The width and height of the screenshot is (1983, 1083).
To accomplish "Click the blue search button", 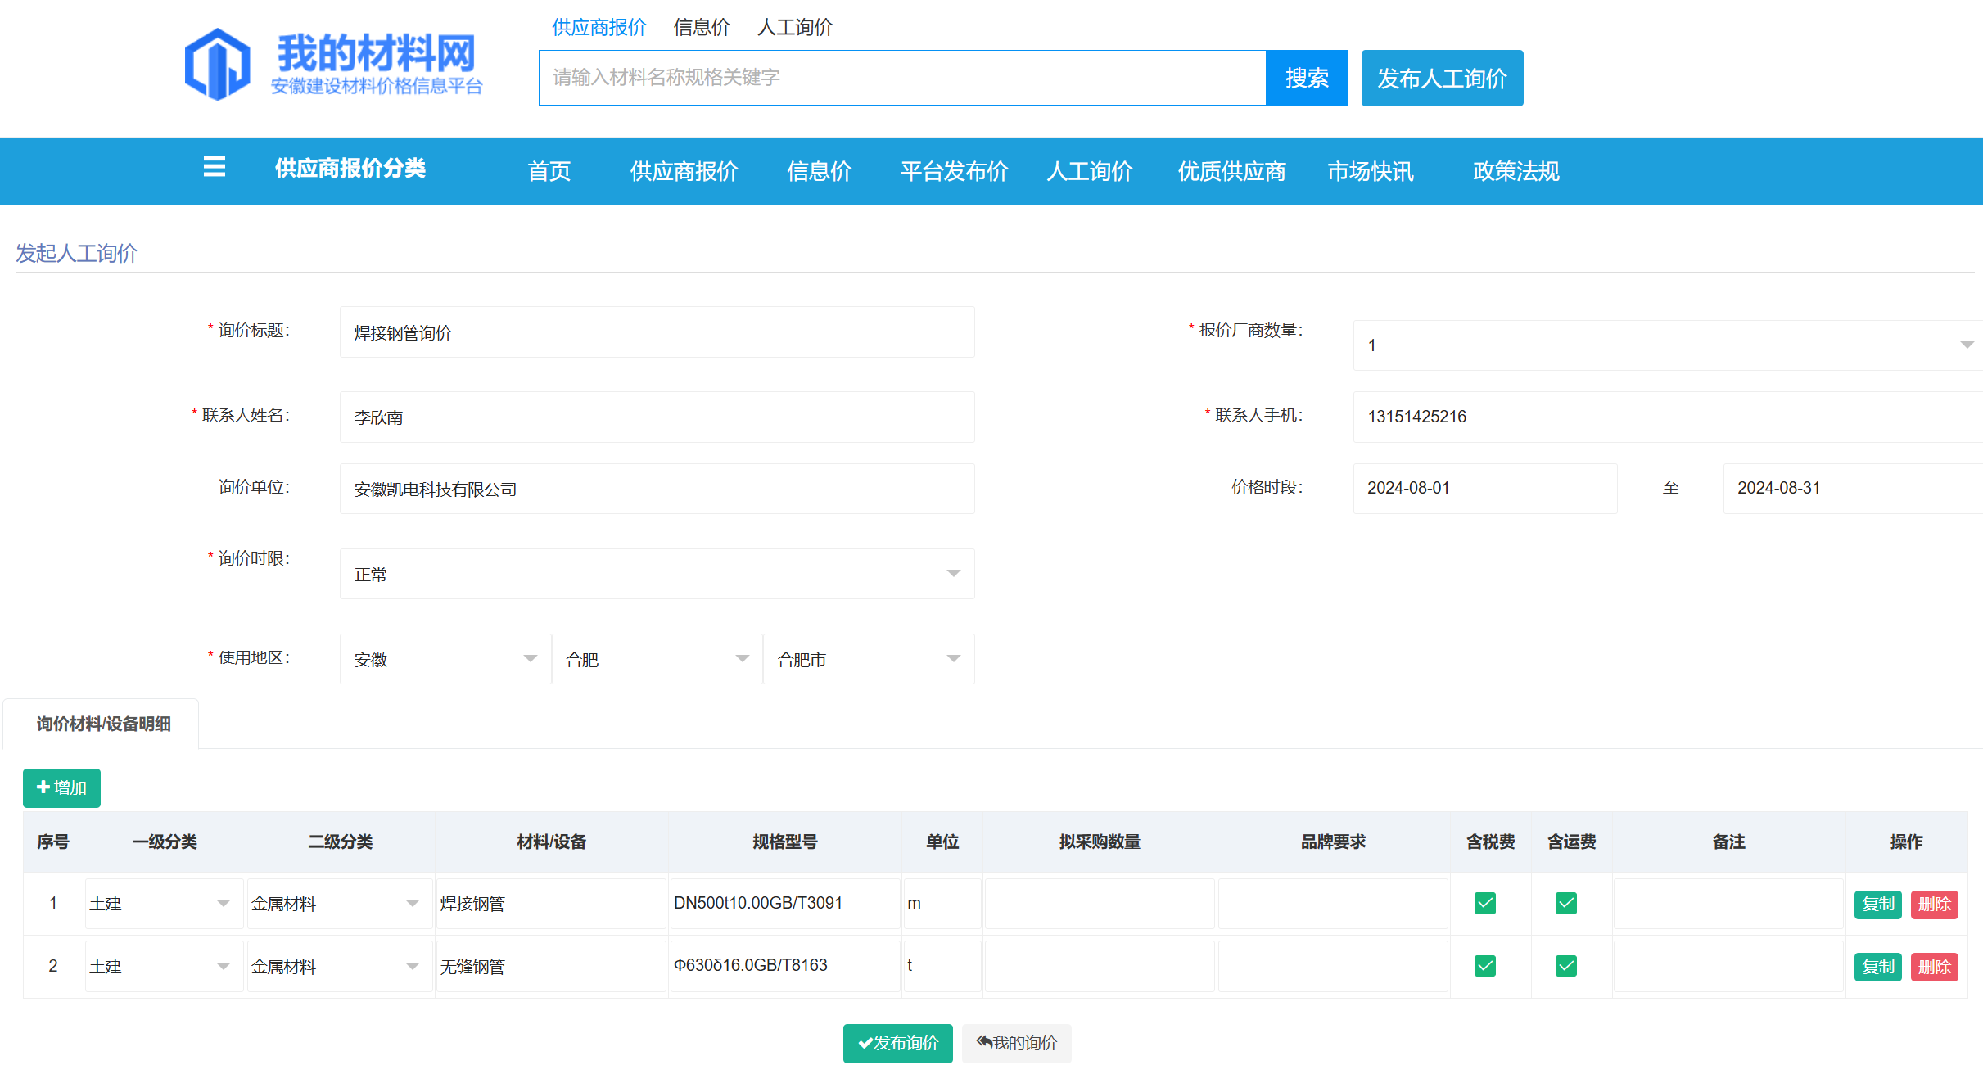I will [1306, 78].
